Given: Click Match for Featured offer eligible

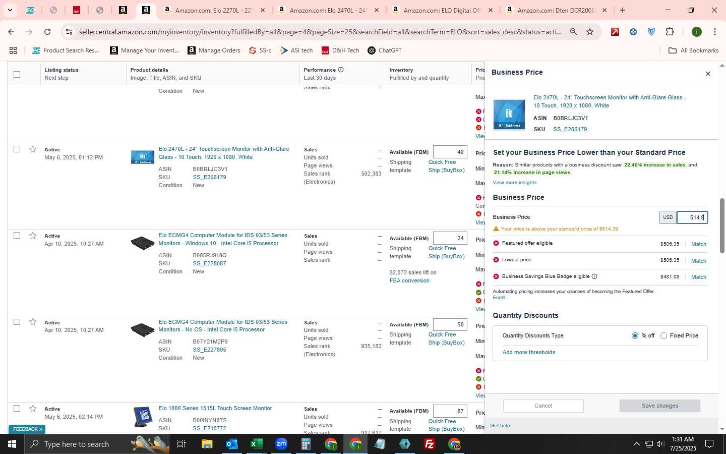Looking at the screenshot, I should click(x=698, y=244).
